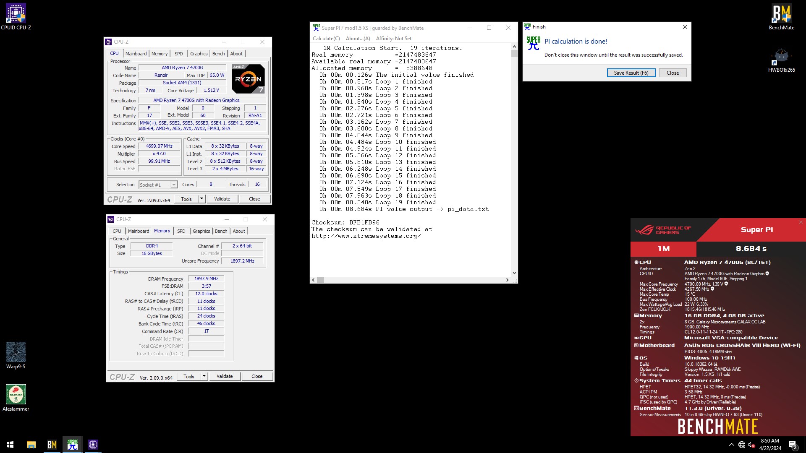This screenshot has width=806, height=453.
Task: Click Affinity: Not Set in Super PI
Action: (393, 39)
